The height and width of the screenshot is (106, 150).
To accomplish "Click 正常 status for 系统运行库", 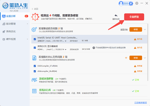I will 135,91.
